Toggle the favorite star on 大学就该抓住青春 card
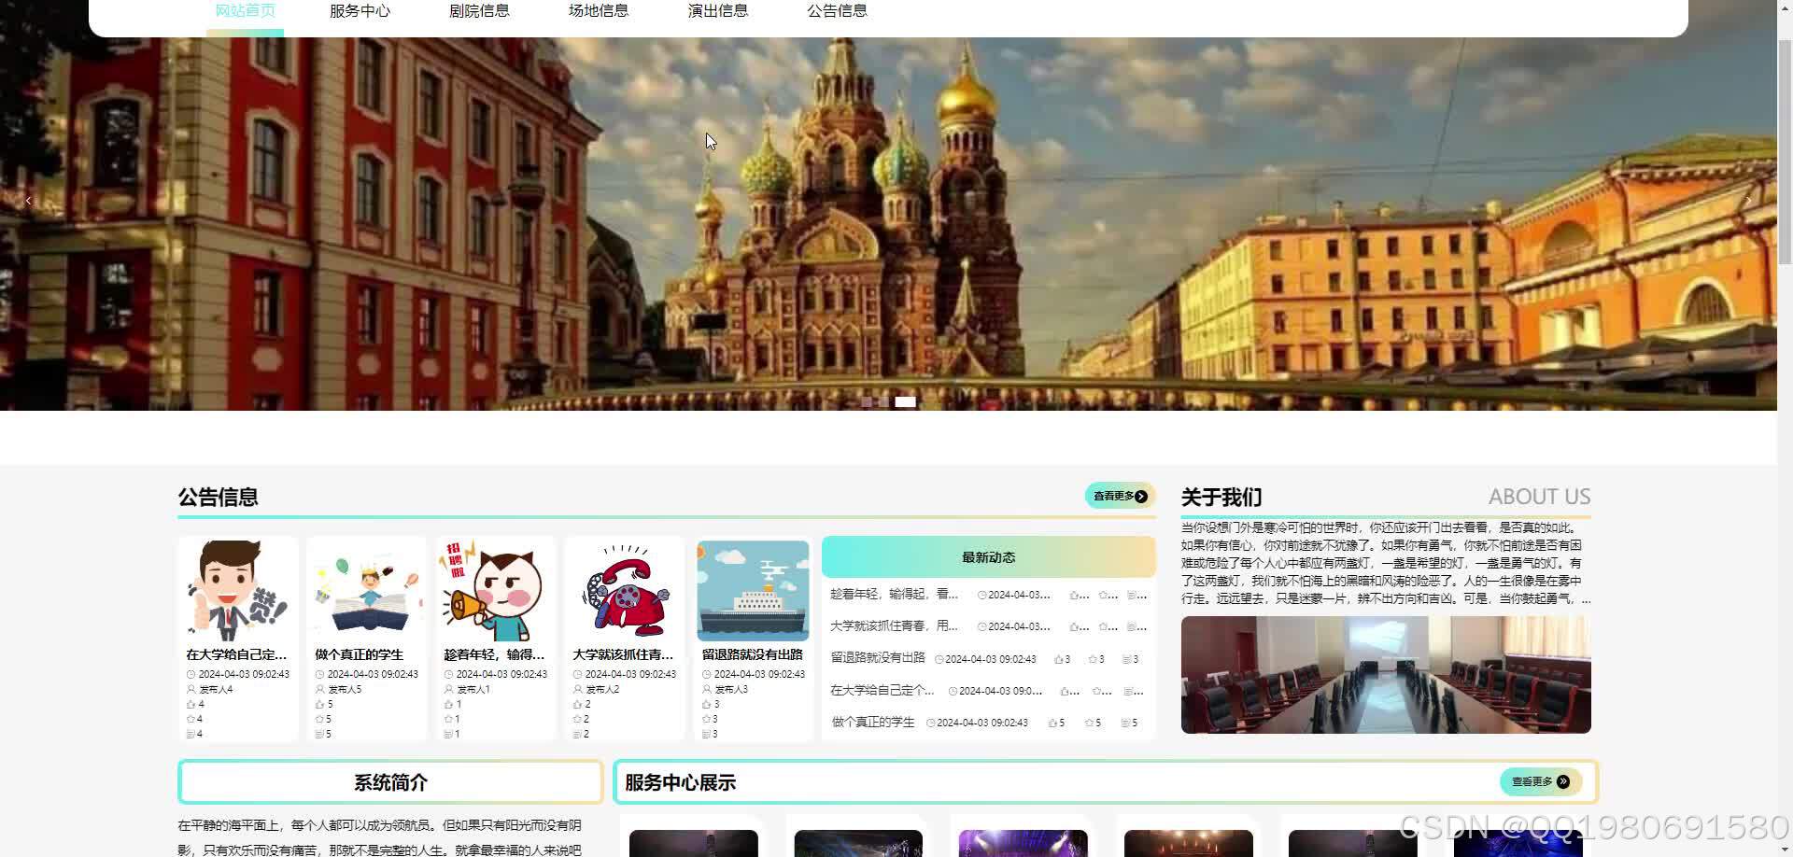The height and width of the screenshot is (857, 1793). [x=577, y=719]
